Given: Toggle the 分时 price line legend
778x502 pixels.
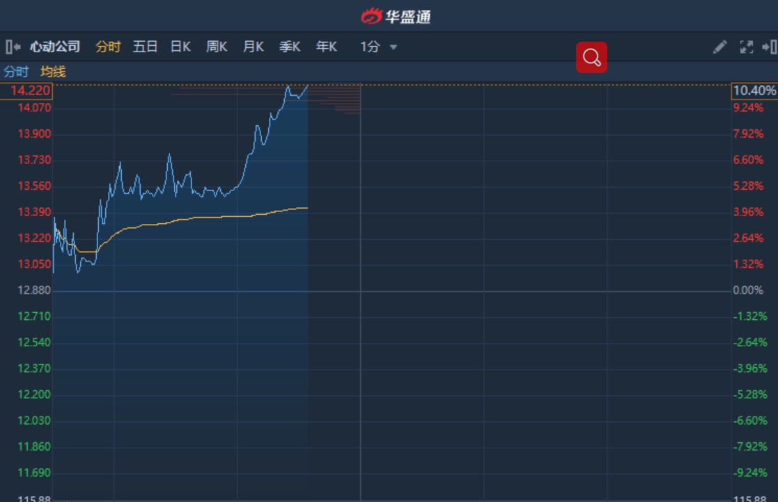Looking at the screenshot, I should coord(16,72).
